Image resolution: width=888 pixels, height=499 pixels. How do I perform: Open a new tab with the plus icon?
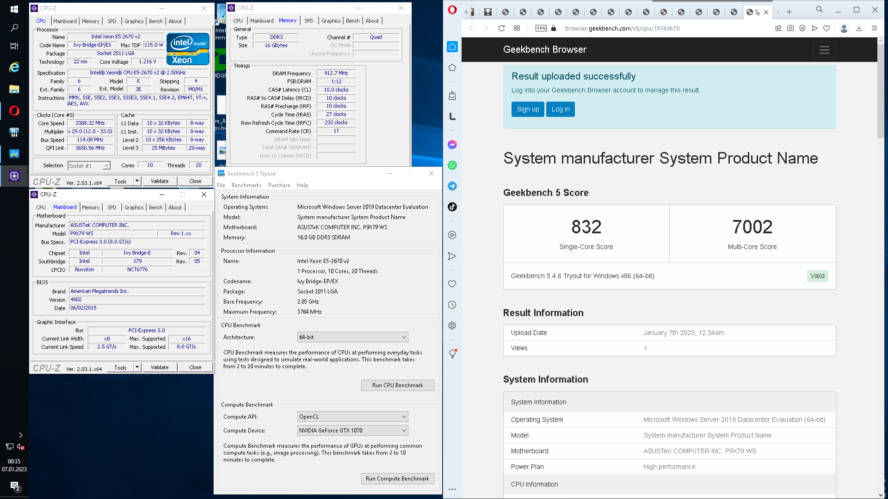pyautogui.click(x=789, y=12)
